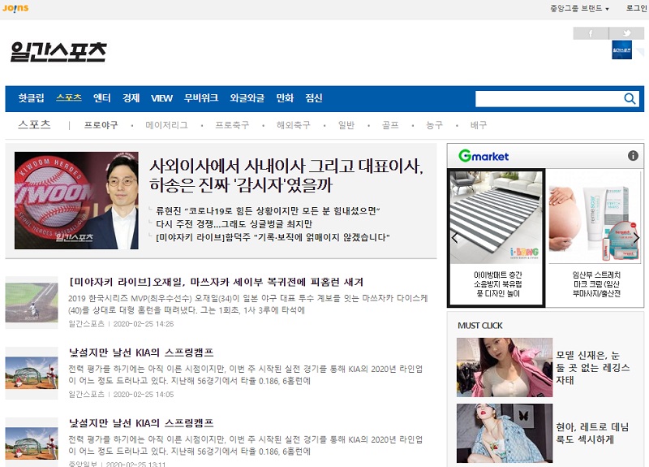Screen dimensions: 649x467
Task: Open KIA 스프링캠프 article dated 13:11
Action: tap(141, 423)
